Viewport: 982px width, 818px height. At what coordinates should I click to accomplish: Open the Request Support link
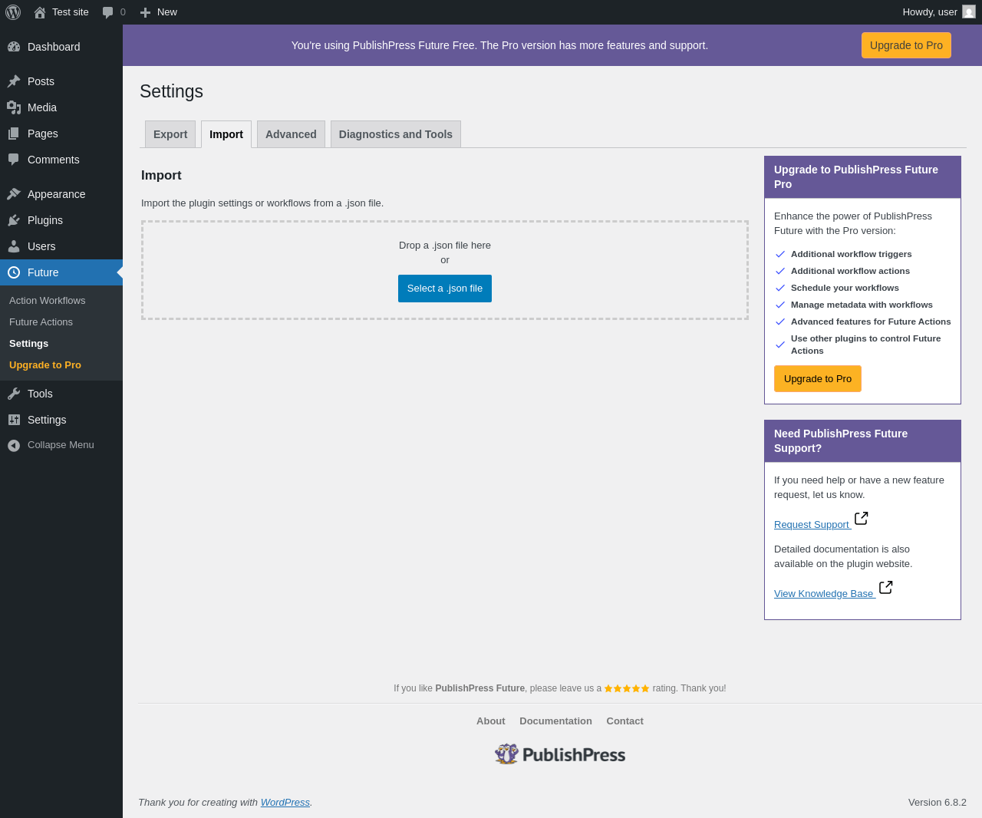pos(812,525)
